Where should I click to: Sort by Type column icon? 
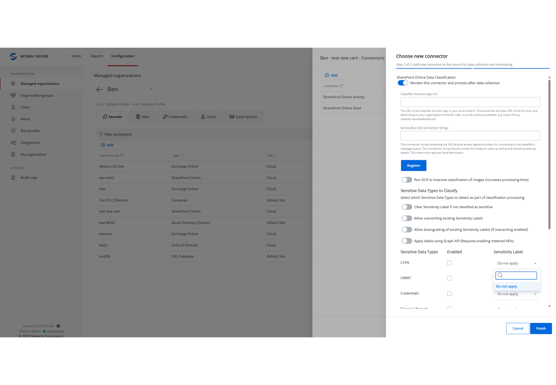(x=182, y=155)
